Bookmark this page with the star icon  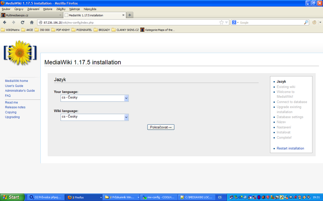click(x=221, y=23)
